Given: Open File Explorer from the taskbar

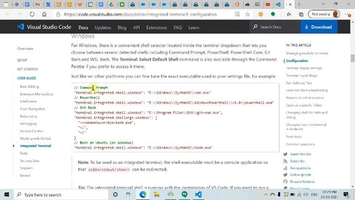Looking at the screenshot, I should click(x=156, y=194).
